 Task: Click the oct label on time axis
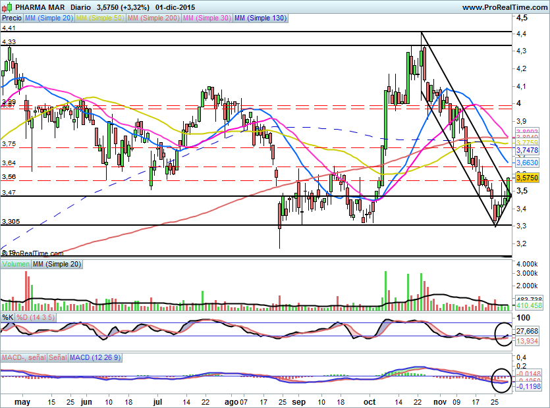(x=370, y=400)
